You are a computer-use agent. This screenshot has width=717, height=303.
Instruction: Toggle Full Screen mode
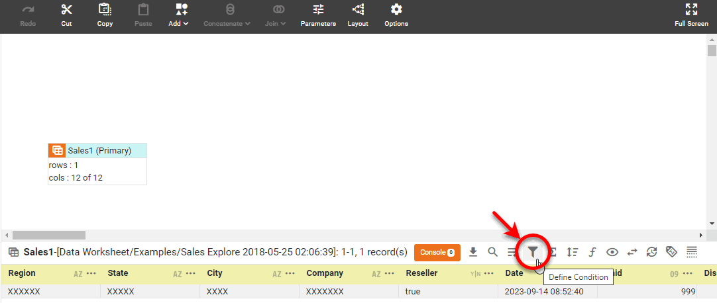(691, 15)
